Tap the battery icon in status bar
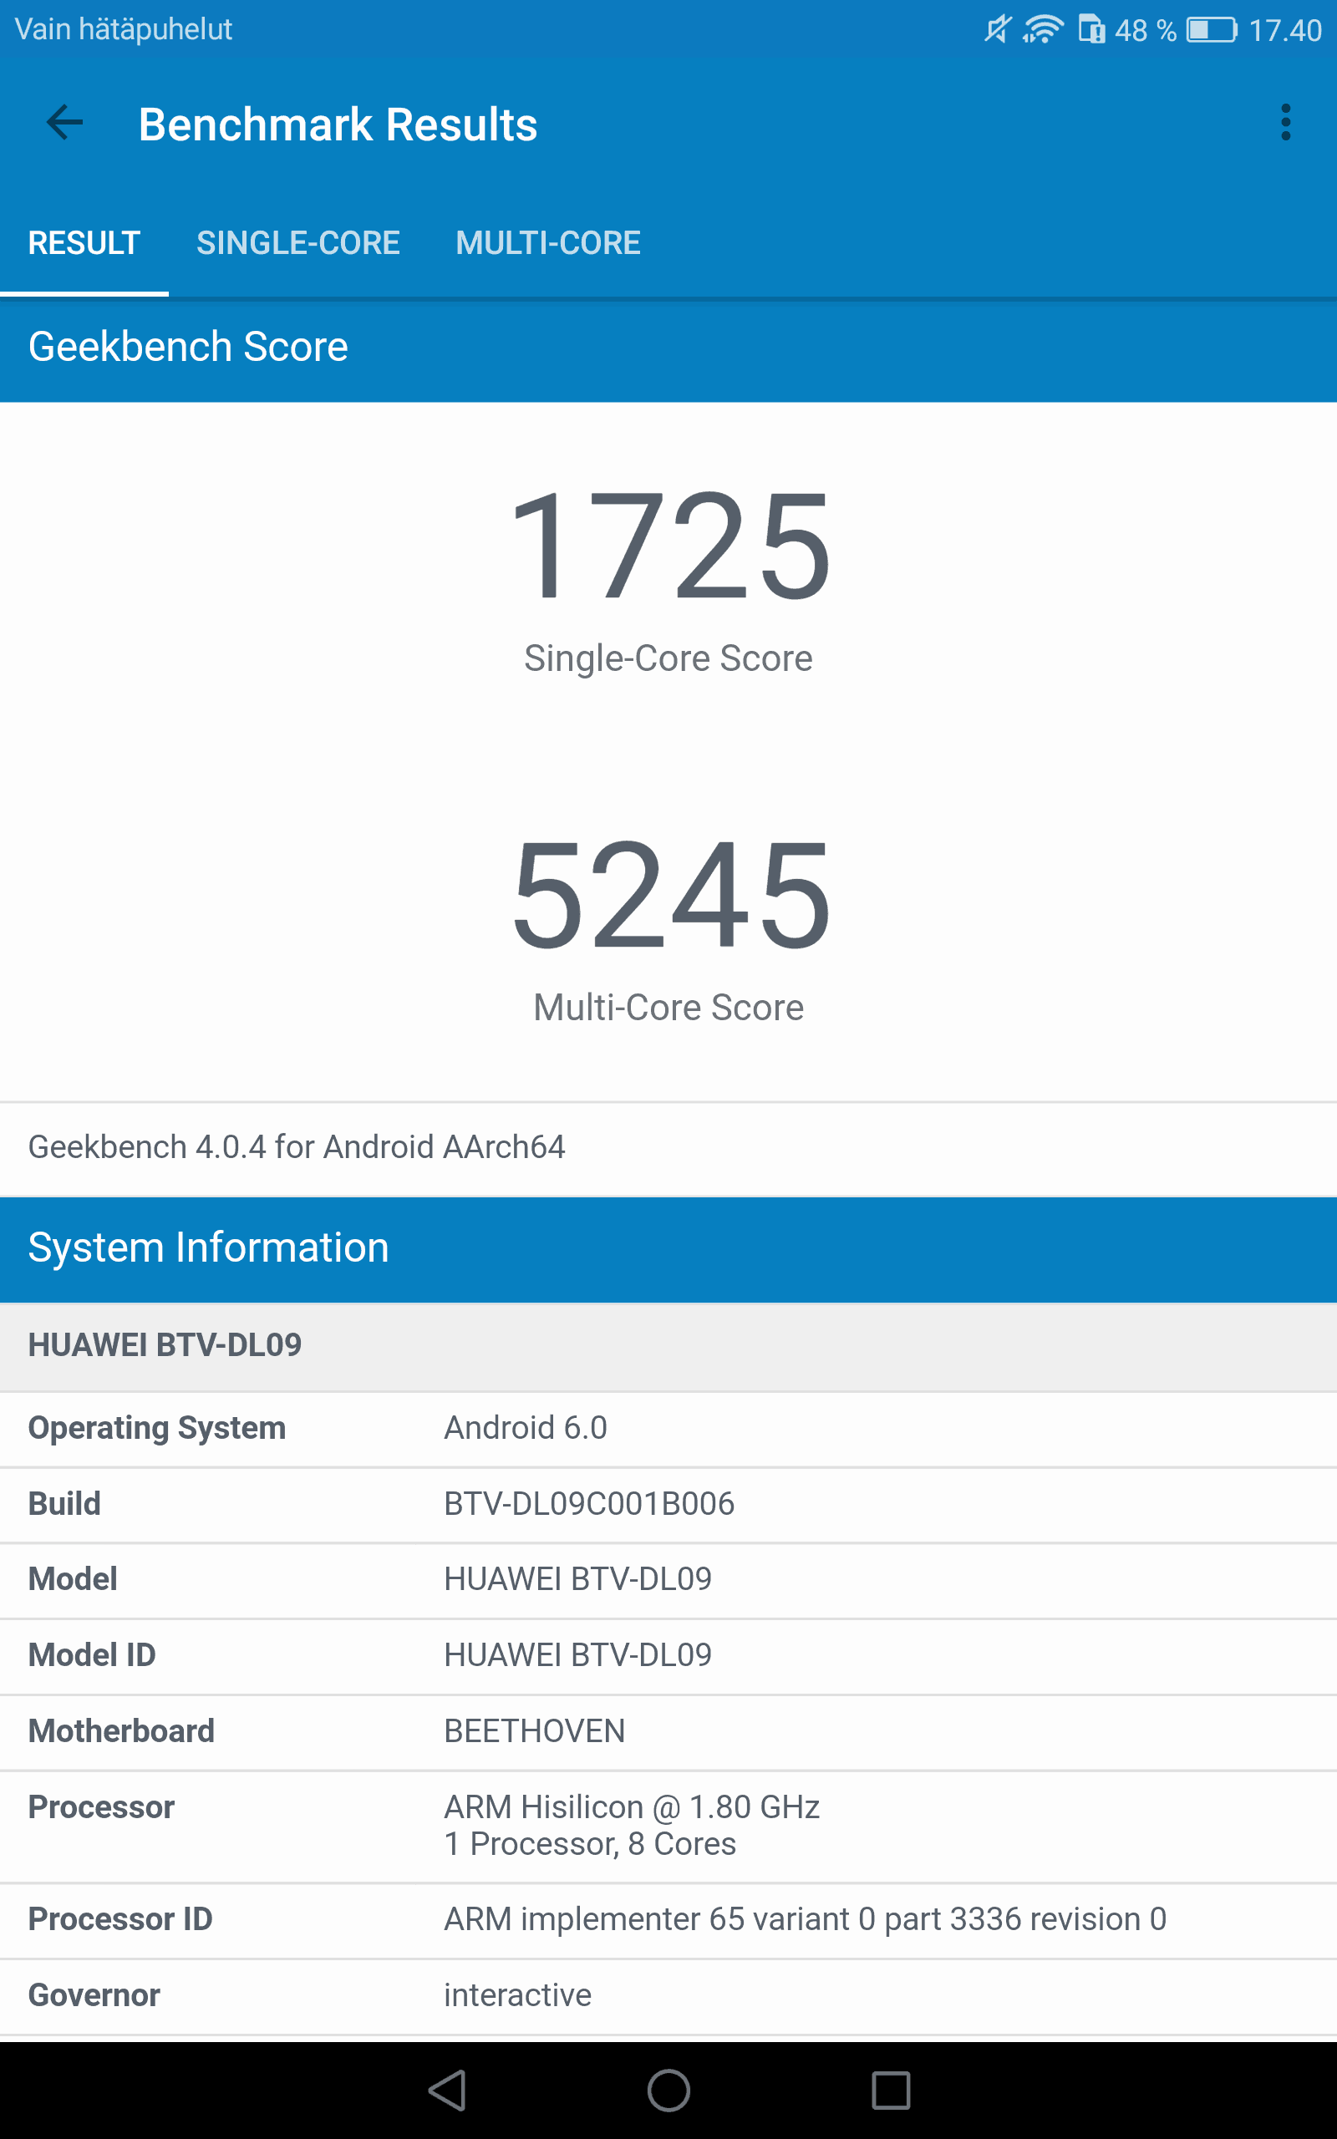The width and height of the screenshot is (1337, 2139). [x=1211, y=30]
